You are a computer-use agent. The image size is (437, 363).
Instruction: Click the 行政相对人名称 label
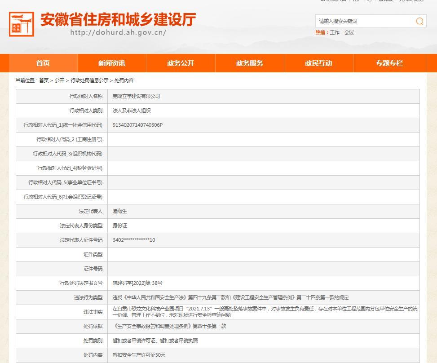86,96
